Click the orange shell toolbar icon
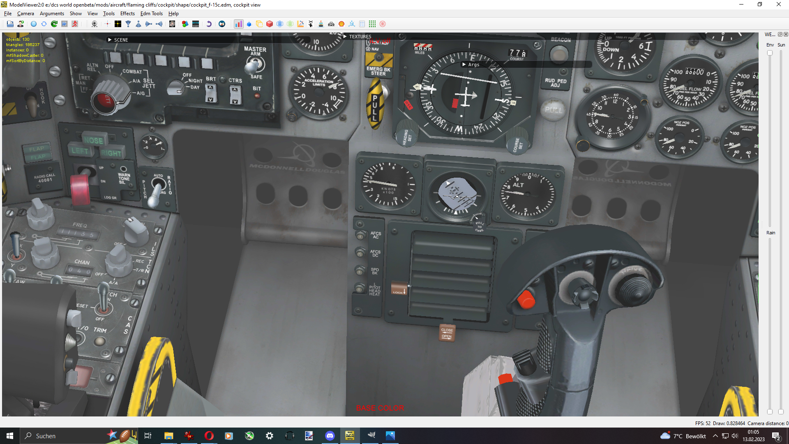The height and width of the screenshot is (444, 789). coord(341,24)
